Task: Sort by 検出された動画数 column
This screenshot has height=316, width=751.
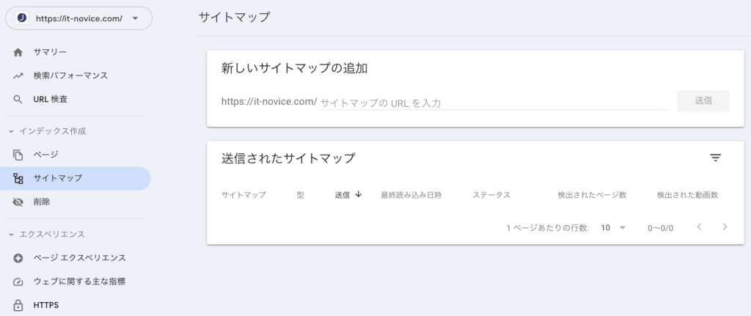Action: coord(687,195)
